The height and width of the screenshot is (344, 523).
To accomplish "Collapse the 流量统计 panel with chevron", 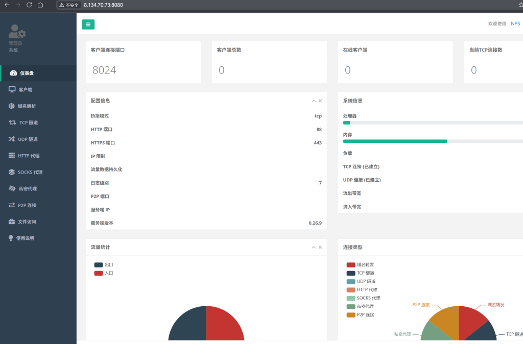I will click(314, 248).
